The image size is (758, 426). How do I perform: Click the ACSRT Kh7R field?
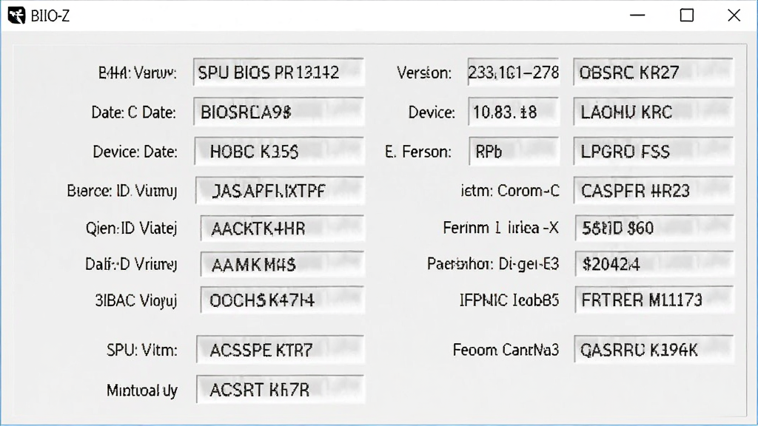click(x=280, y=389)
